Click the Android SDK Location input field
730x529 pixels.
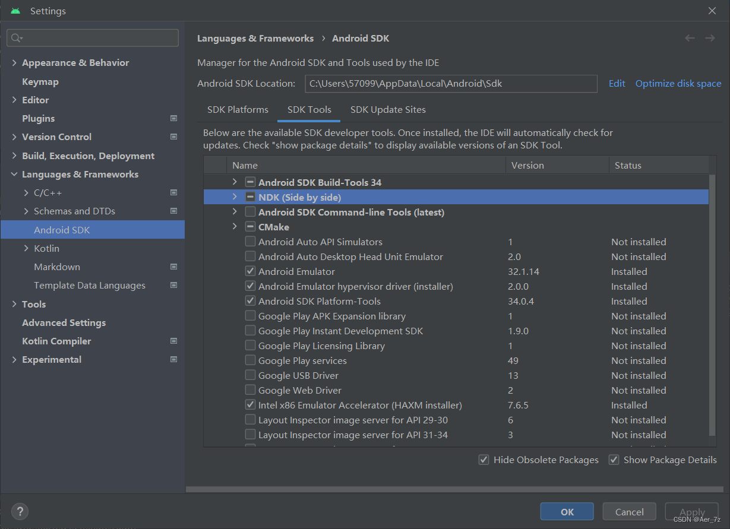451,84
